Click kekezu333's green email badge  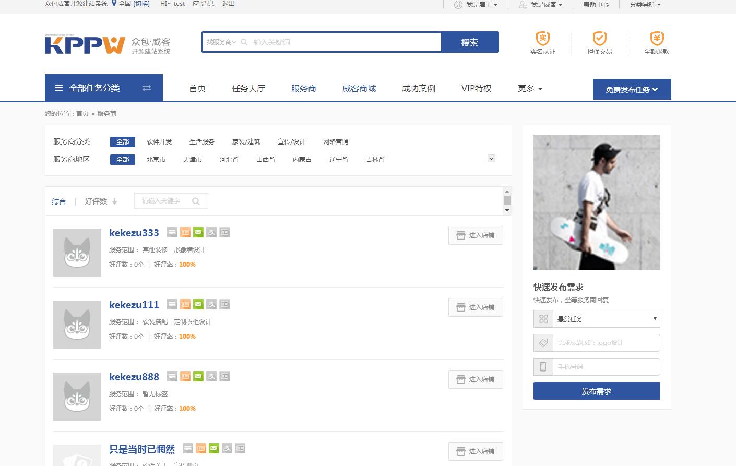click(198, 232)
